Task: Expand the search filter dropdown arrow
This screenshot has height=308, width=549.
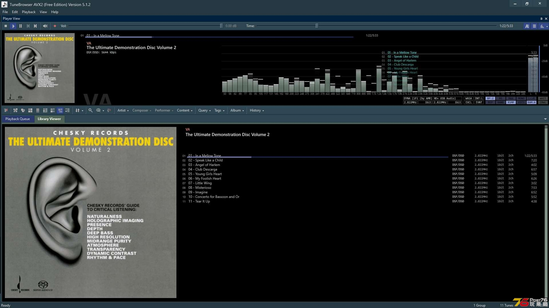Action: [103, 111]
